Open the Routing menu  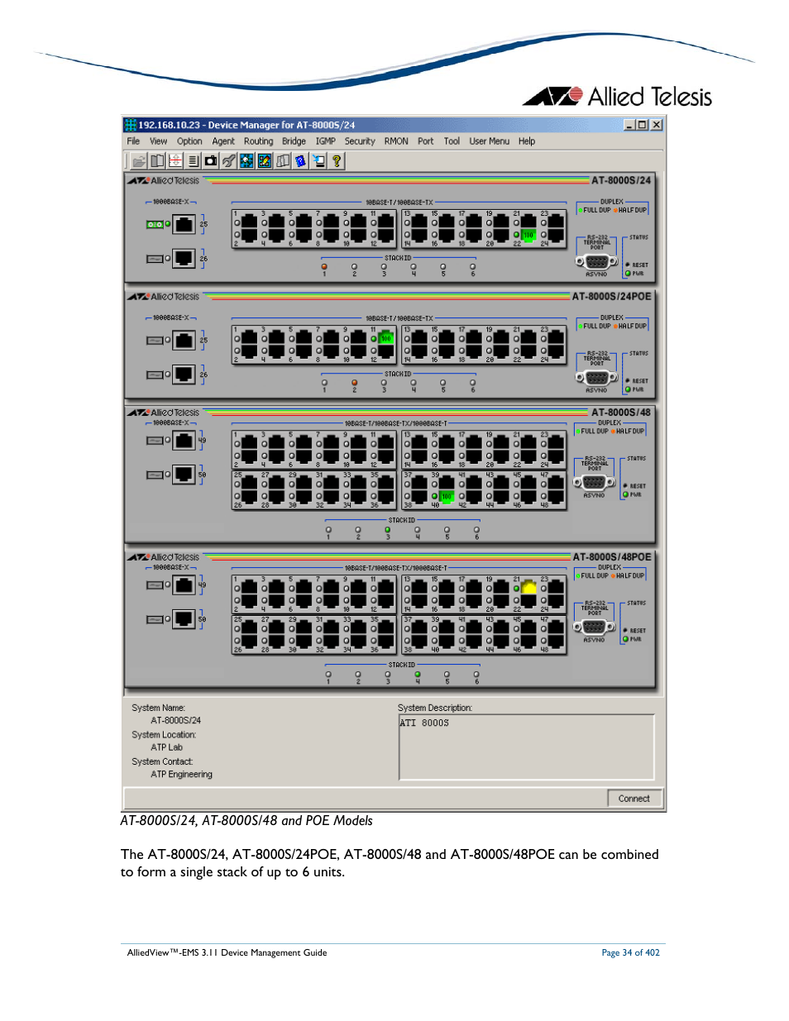click(x=258, y=141)
